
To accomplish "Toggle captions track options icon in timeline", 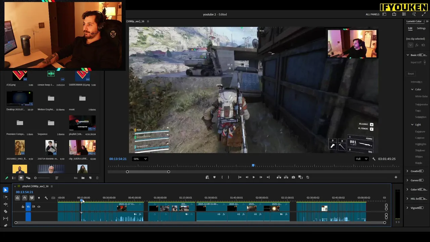I will pyautogui.click(x=53, y=198).
